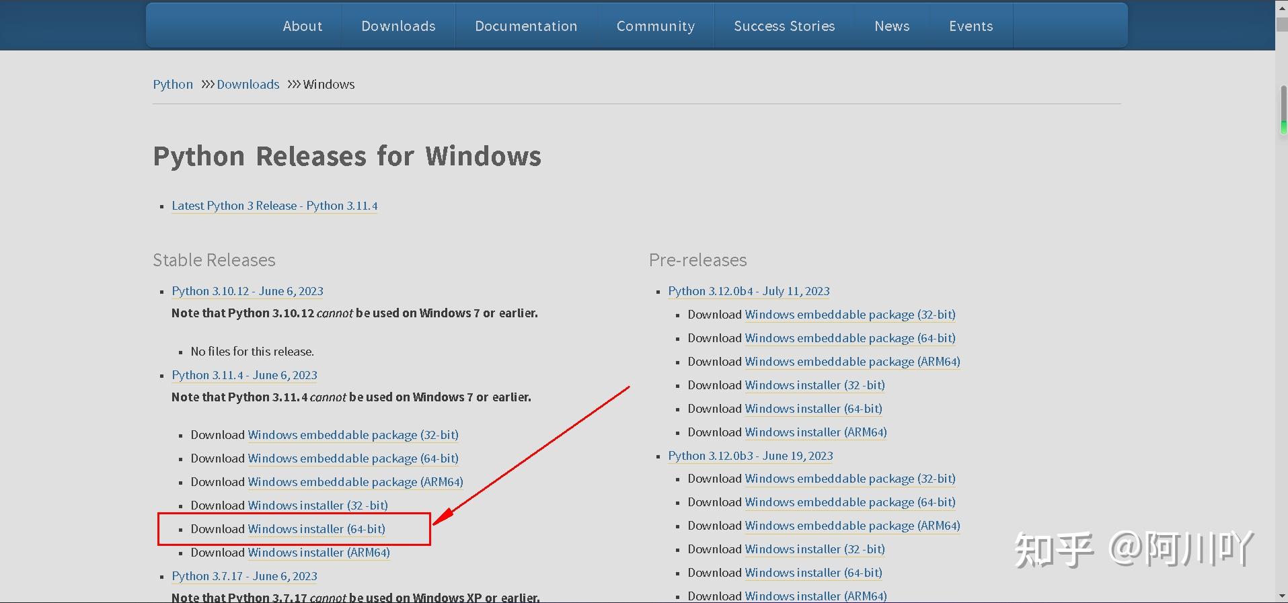The height and width of the screenshot is (603, 1288).
Task: Download 3.12.0b4 Windows installer (64-bit)
Action: [813, 409]
